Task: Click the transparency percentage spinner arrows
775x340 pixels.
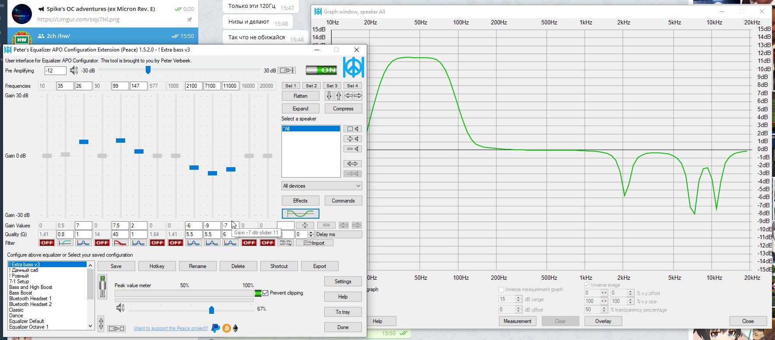Action: tap(604, 309)
